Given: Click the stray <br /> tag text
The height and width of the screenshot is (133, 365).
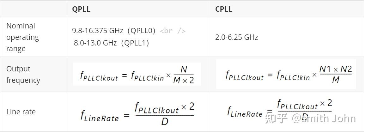Looking at the screenshot, I should tap(173, 31).
